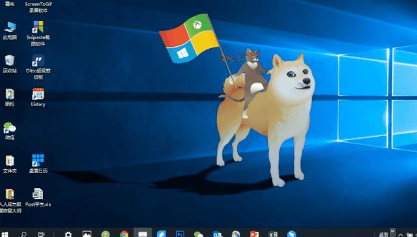
Task: Launch the 桌面日历 desktop calendar shortcut
Action: [38, 163]
